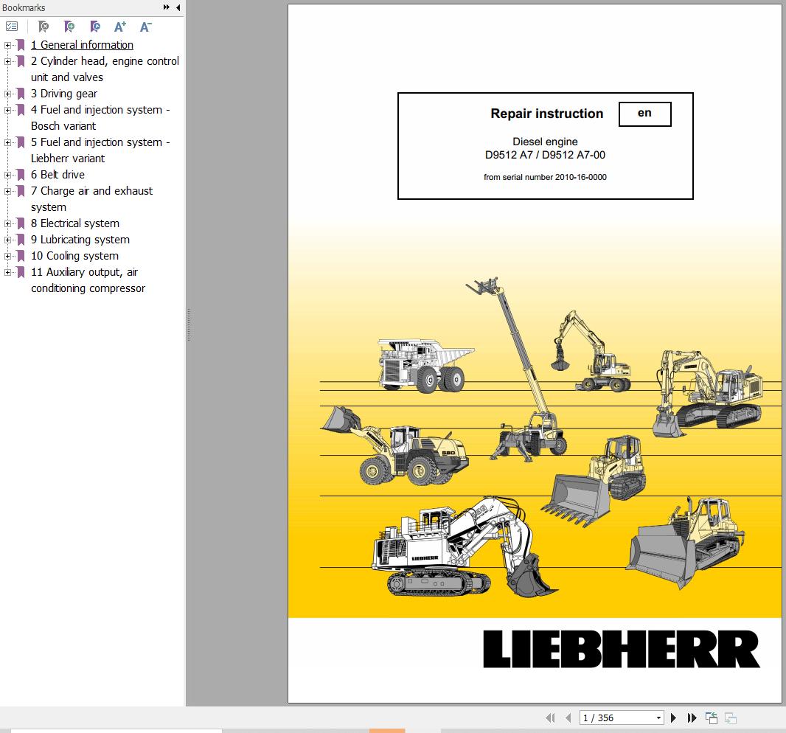Click the previous view icon
The height and width of the screenshot is (733, 786).
point(712,718)
